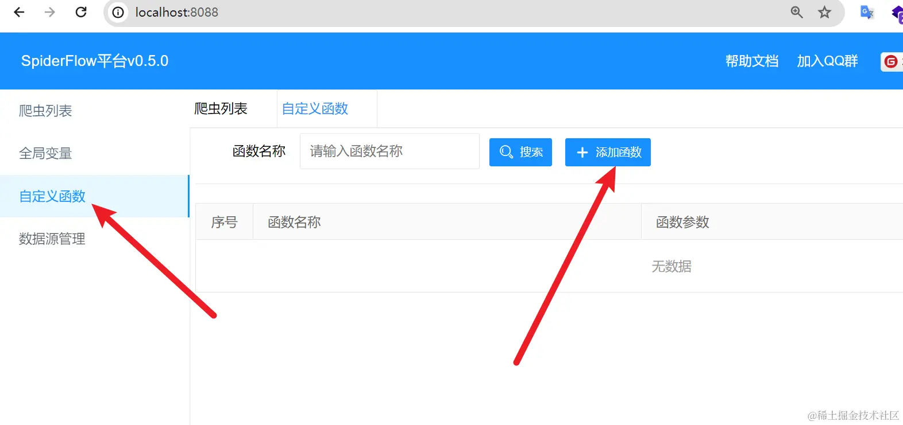
Task: Open the 帮助文档 help link
Action: coord(752,61)
